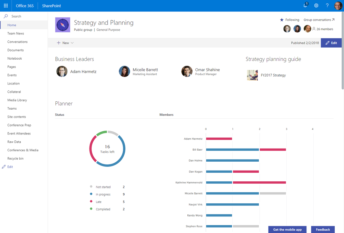Screen dimensions: 344x233
Task: Open Documents in the left navigation
Action: (15, 50)
